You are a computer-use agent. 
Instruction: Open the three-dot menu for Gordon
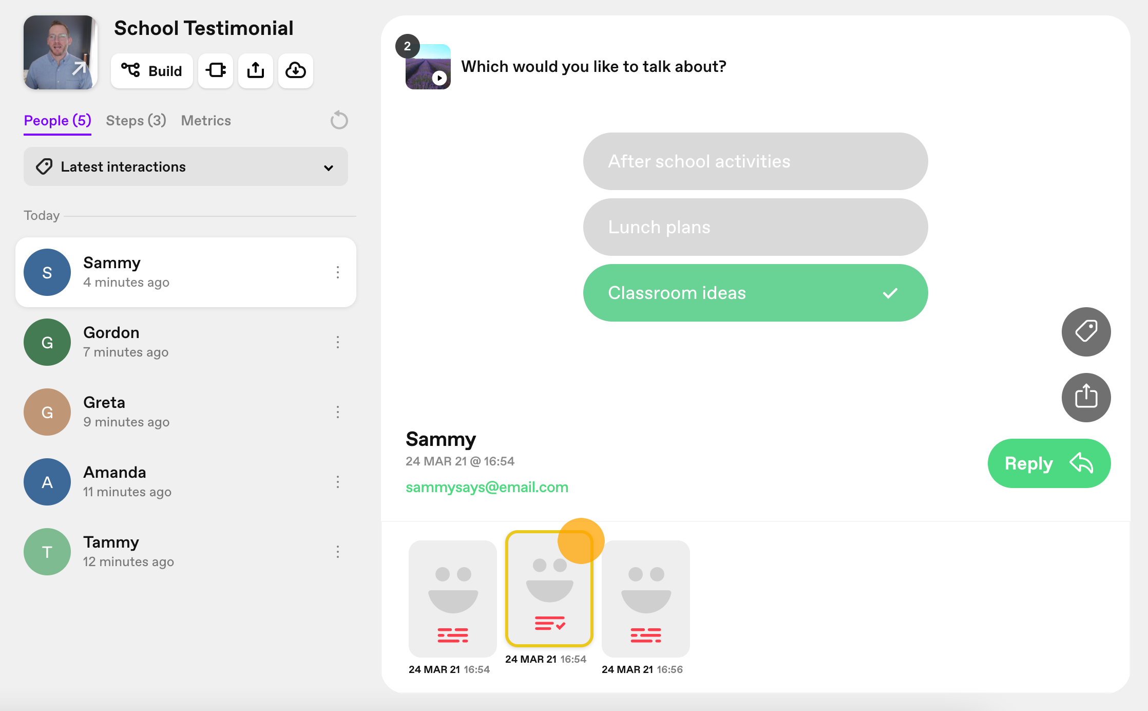338,342
